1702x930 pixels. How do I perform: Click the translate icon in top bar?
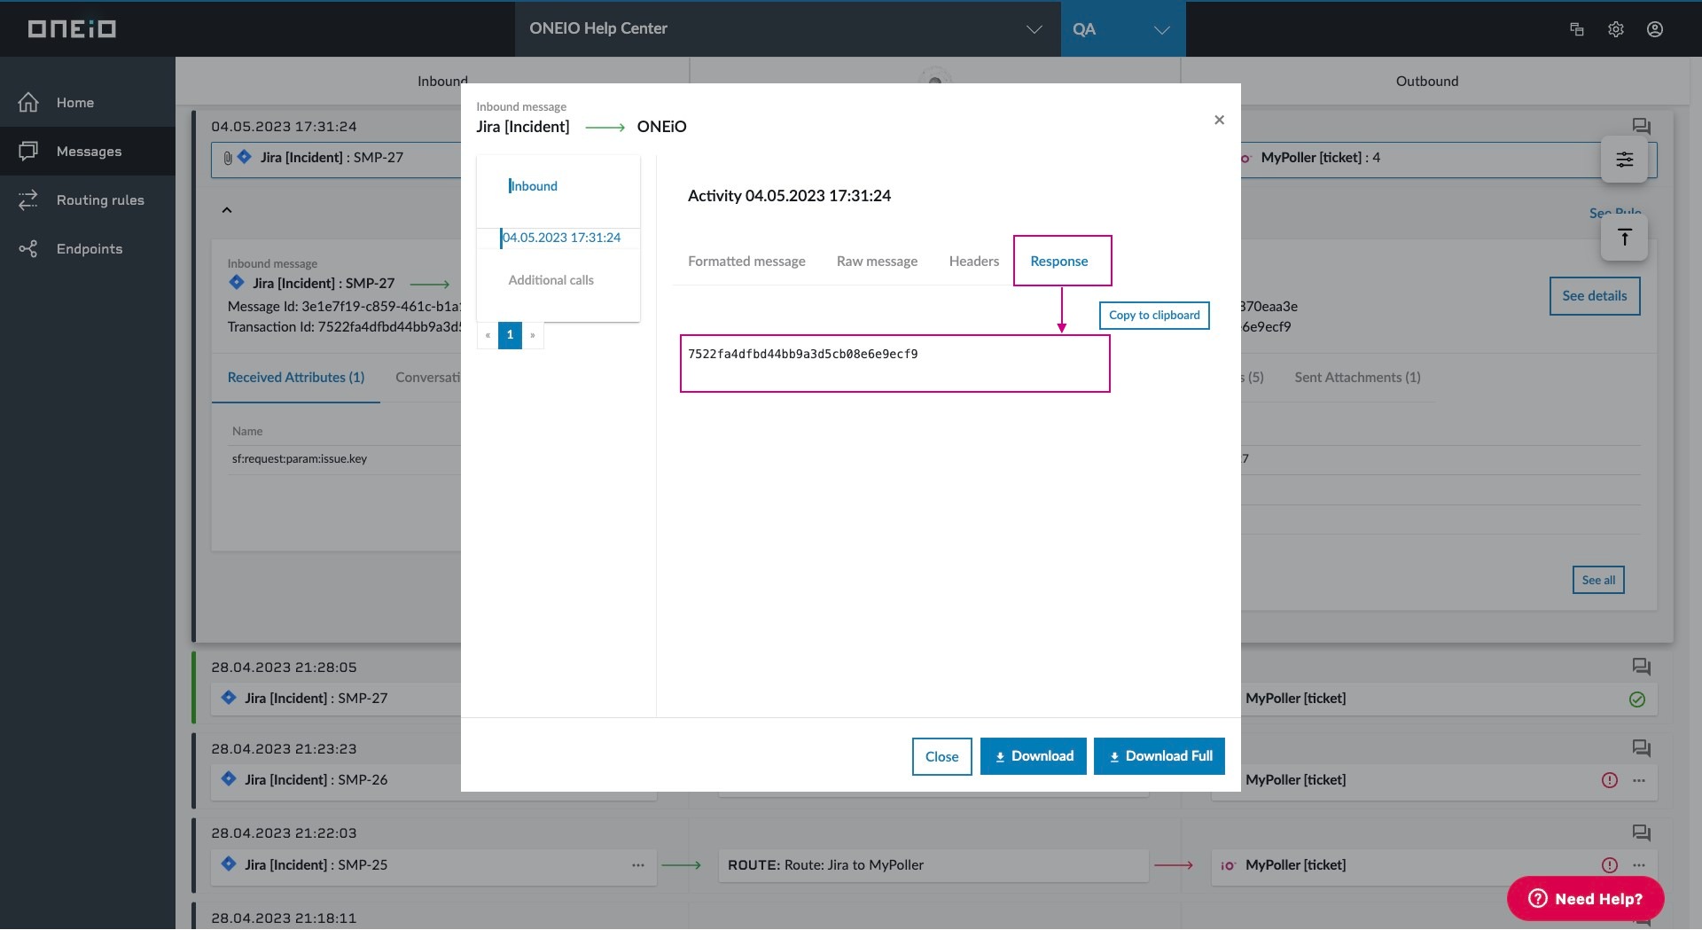pyautogui.click(x=1576, y=29)
